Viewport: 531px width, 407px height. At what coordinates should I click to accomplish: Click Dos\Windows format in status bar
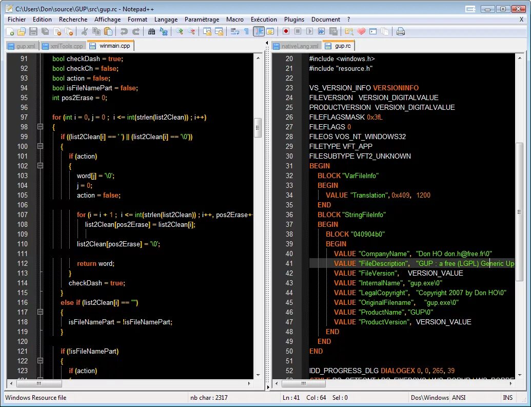click(429, 398)
